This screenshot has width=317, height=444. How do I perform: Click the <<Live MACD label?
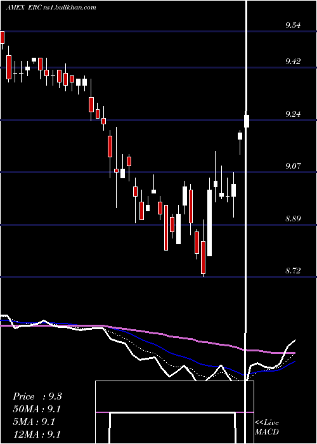(267, 427)
